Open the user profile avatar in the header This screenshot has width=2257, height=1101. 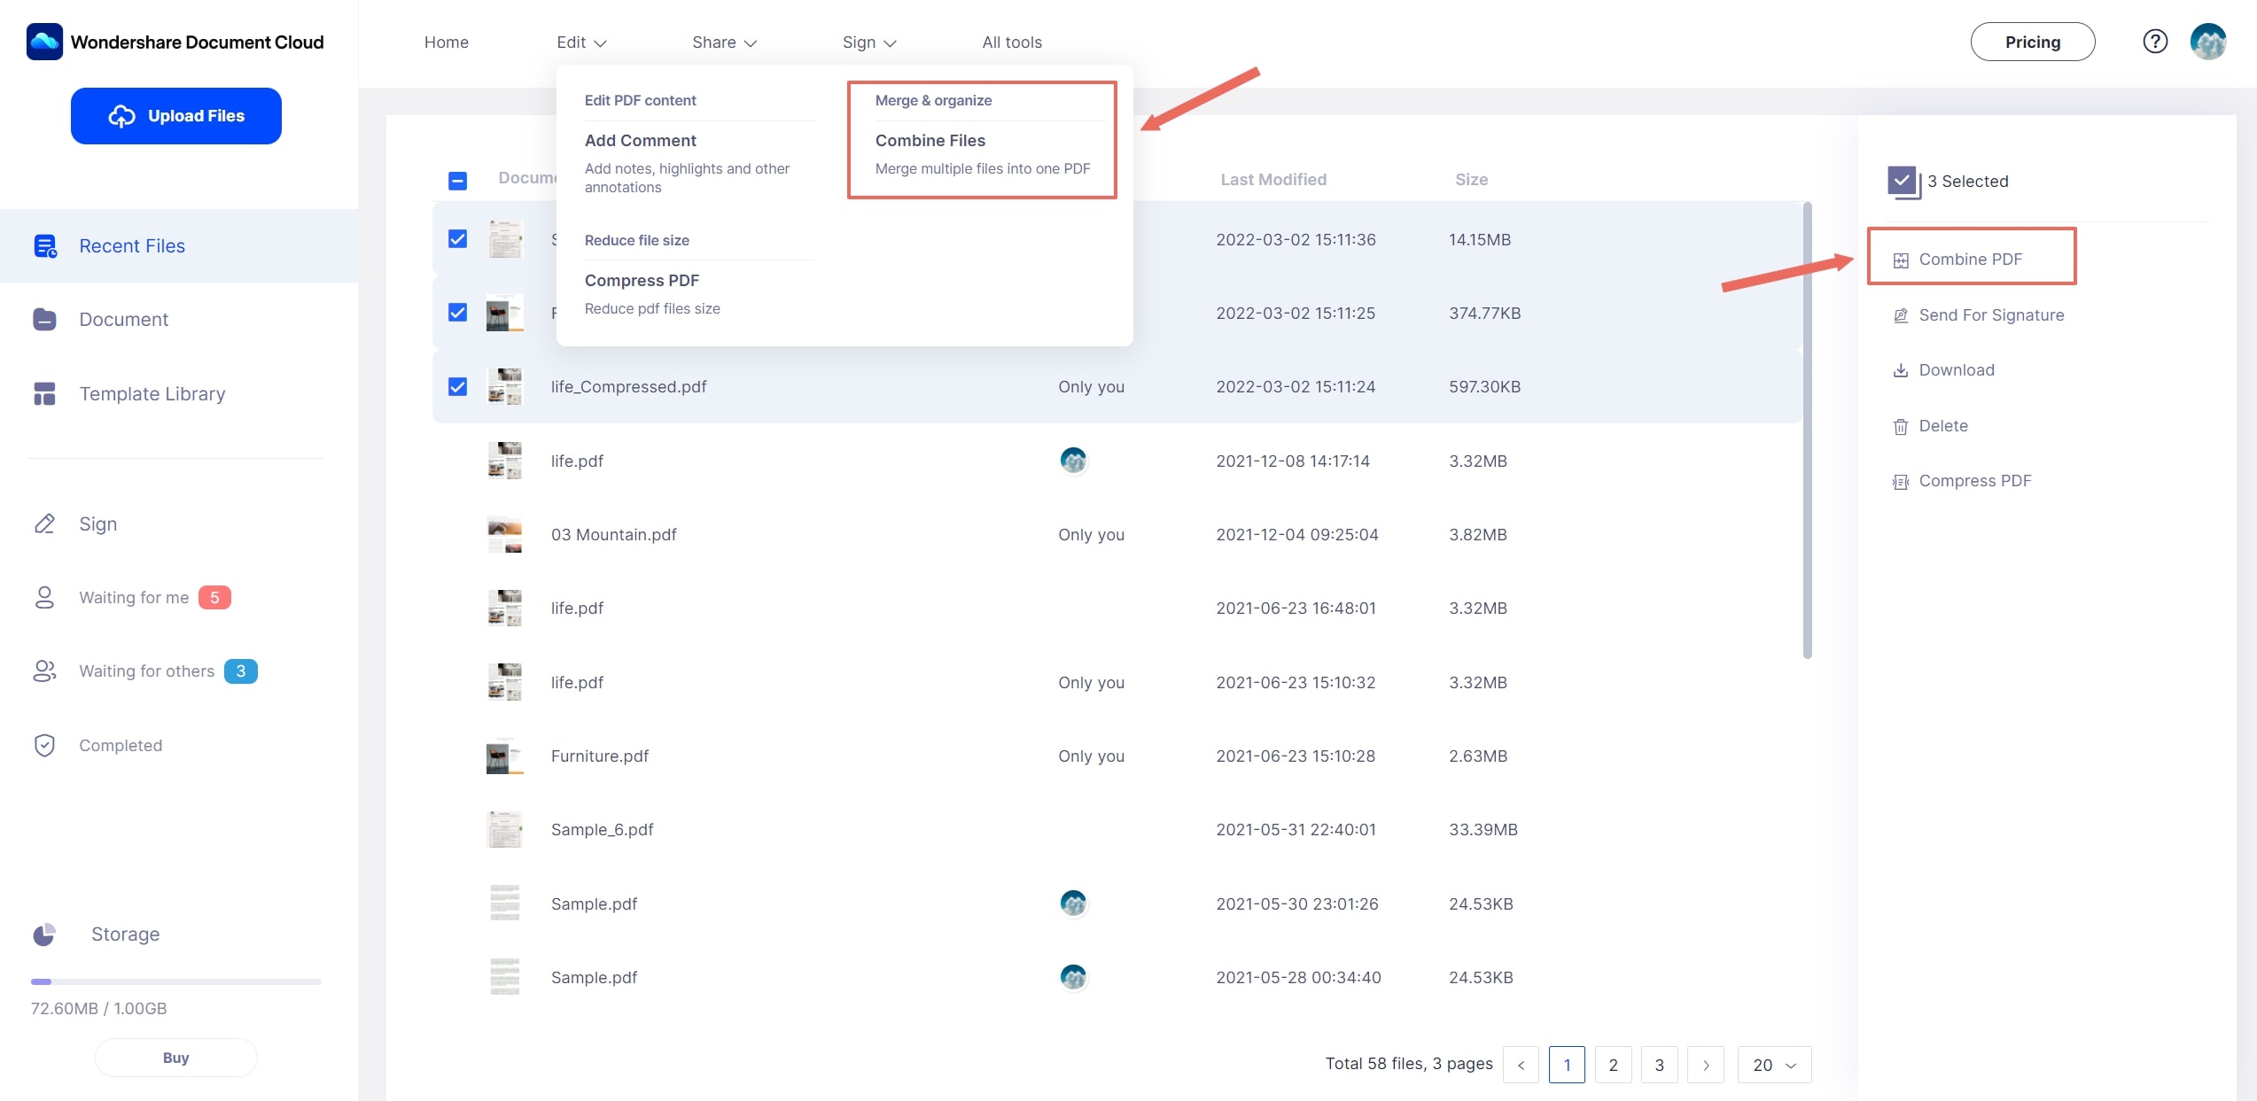tap(2208, 42)
